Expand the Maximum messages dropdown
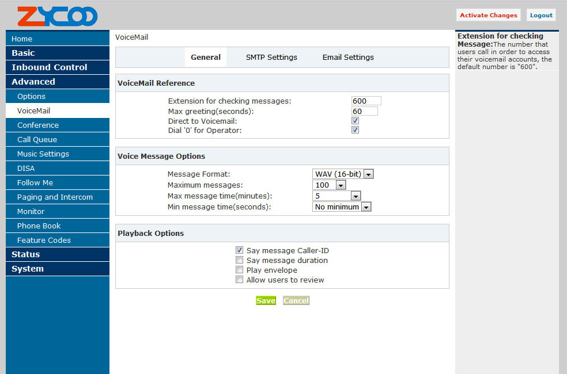Screen dimensions: 567x374 pos(329,185)
